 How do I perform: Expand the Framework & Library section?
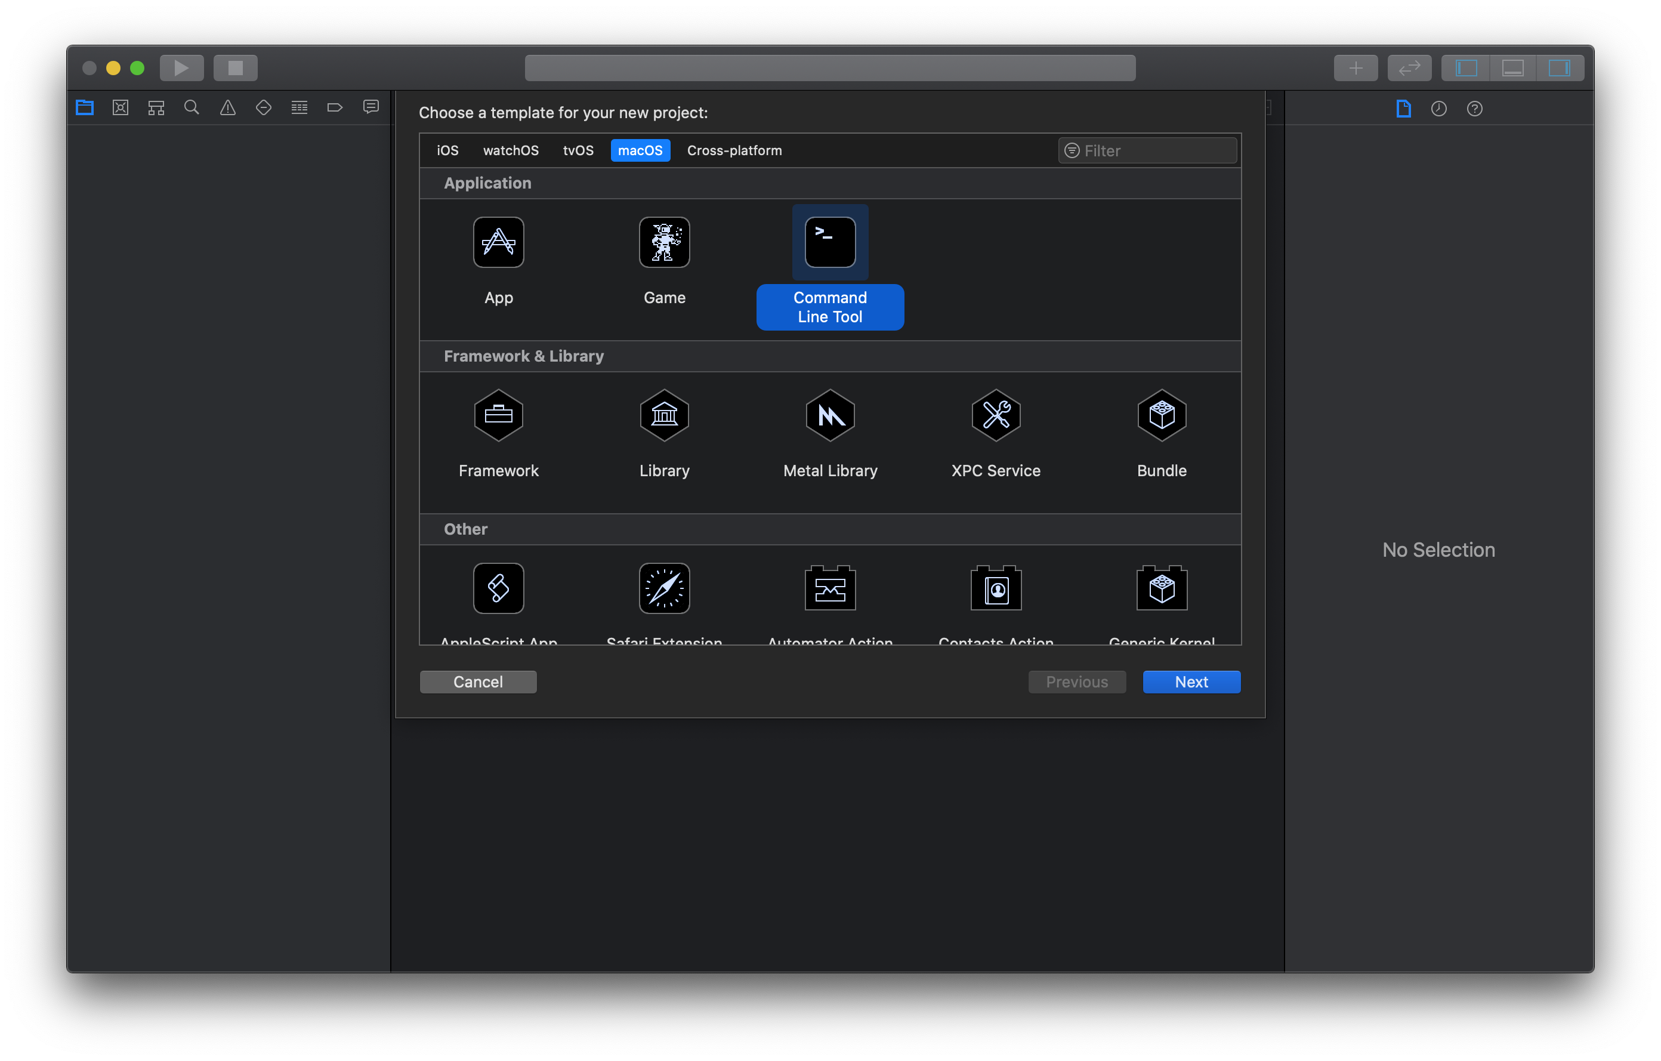(524, 356)
